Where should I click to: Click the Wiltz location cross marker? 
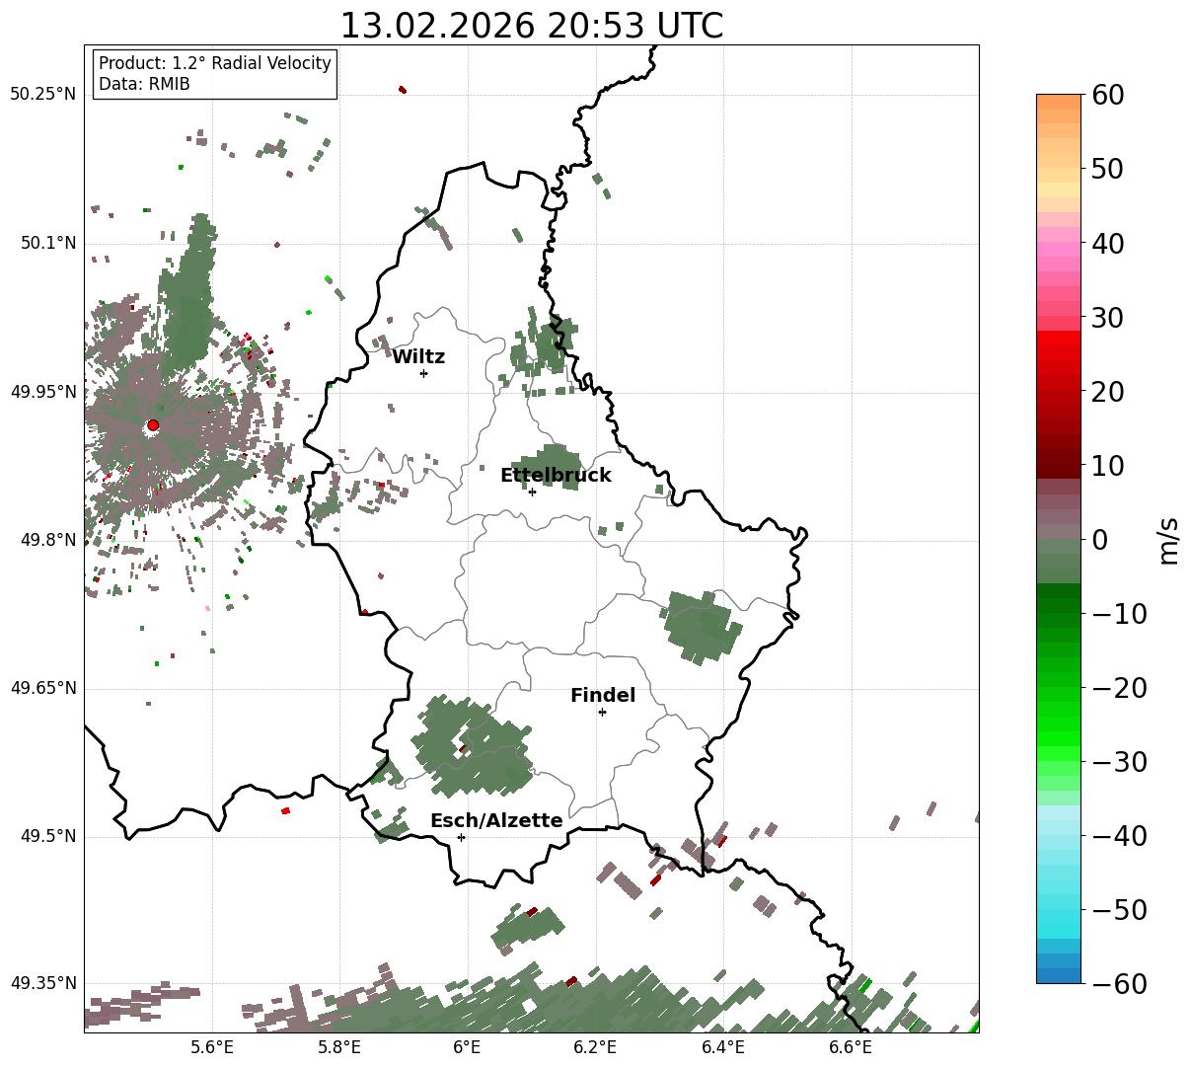coord(424,373)
